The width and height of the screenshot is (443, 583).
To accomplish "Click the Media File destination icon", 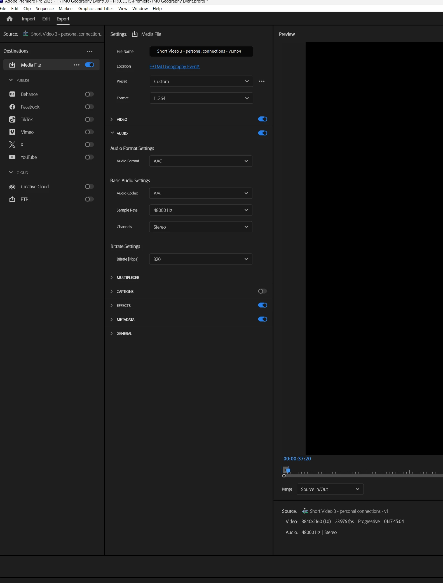I will (x=12, y=65).
